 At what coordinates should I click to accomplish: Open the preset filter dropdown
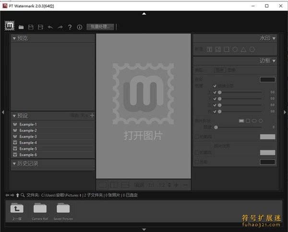pos(84,116)
